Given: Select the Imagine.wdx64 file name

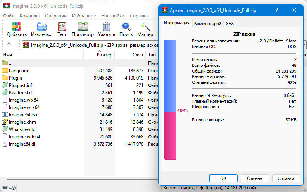Looking at the screenshot, I should click(x=24, y=137).
